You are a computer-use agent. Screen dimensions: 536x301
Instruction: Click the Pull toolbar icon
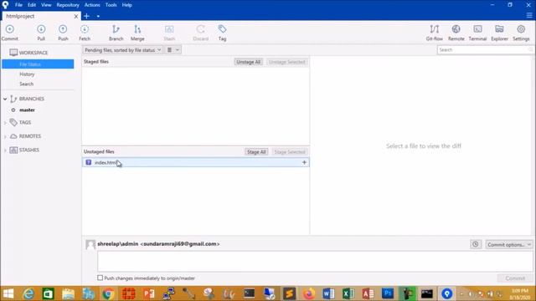coord(41,33)
